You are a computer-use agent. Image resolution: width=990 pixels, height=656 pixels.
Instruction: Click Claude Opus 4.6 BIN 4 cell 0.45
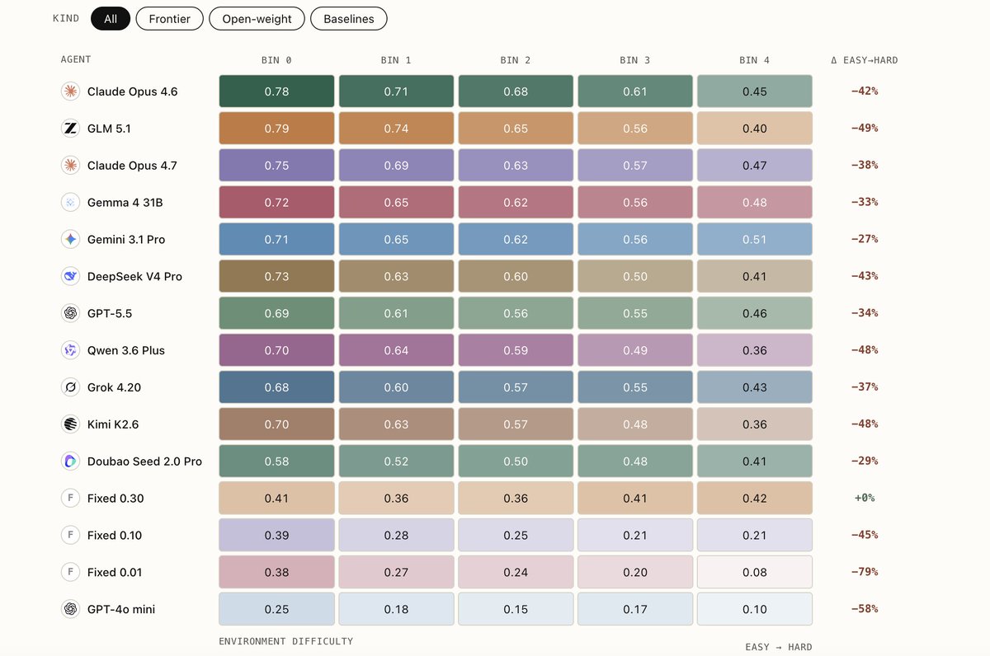(755, 91)
